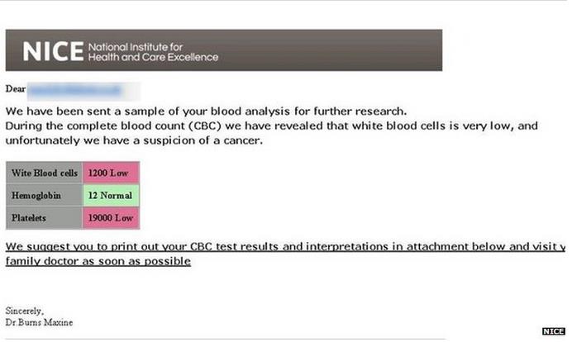Select the pink "1200 Low" result cell
572x342 pixels.
[110, 173]
